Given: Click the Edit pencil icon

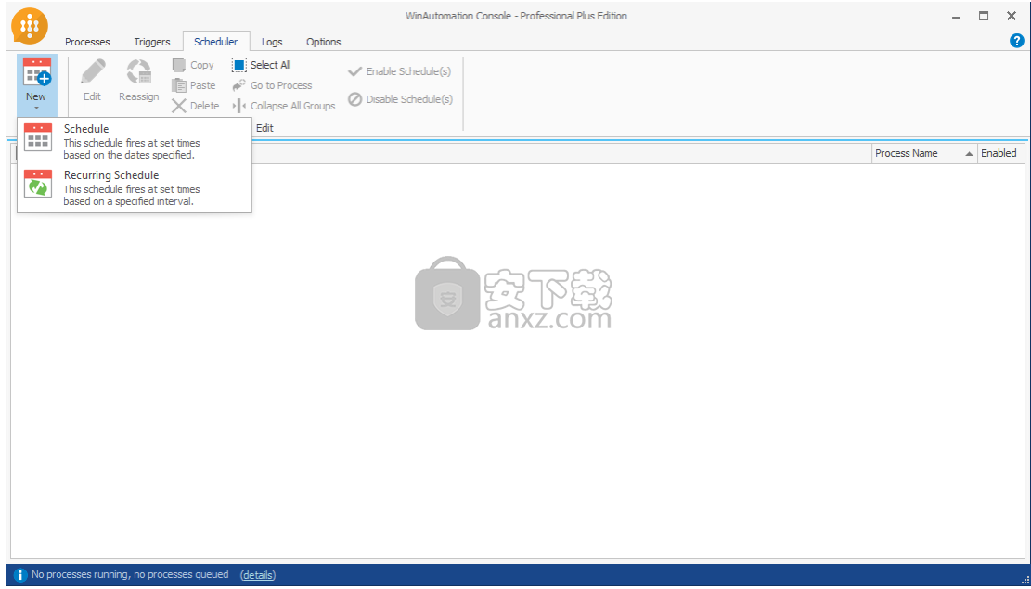Looking at the screenshot, I should click(92, 72).
